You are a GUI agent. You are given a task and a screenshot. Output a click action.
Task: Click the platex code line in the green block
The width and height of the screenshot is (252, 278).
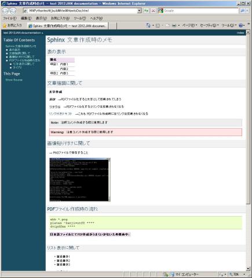click(x=72, y=223)
